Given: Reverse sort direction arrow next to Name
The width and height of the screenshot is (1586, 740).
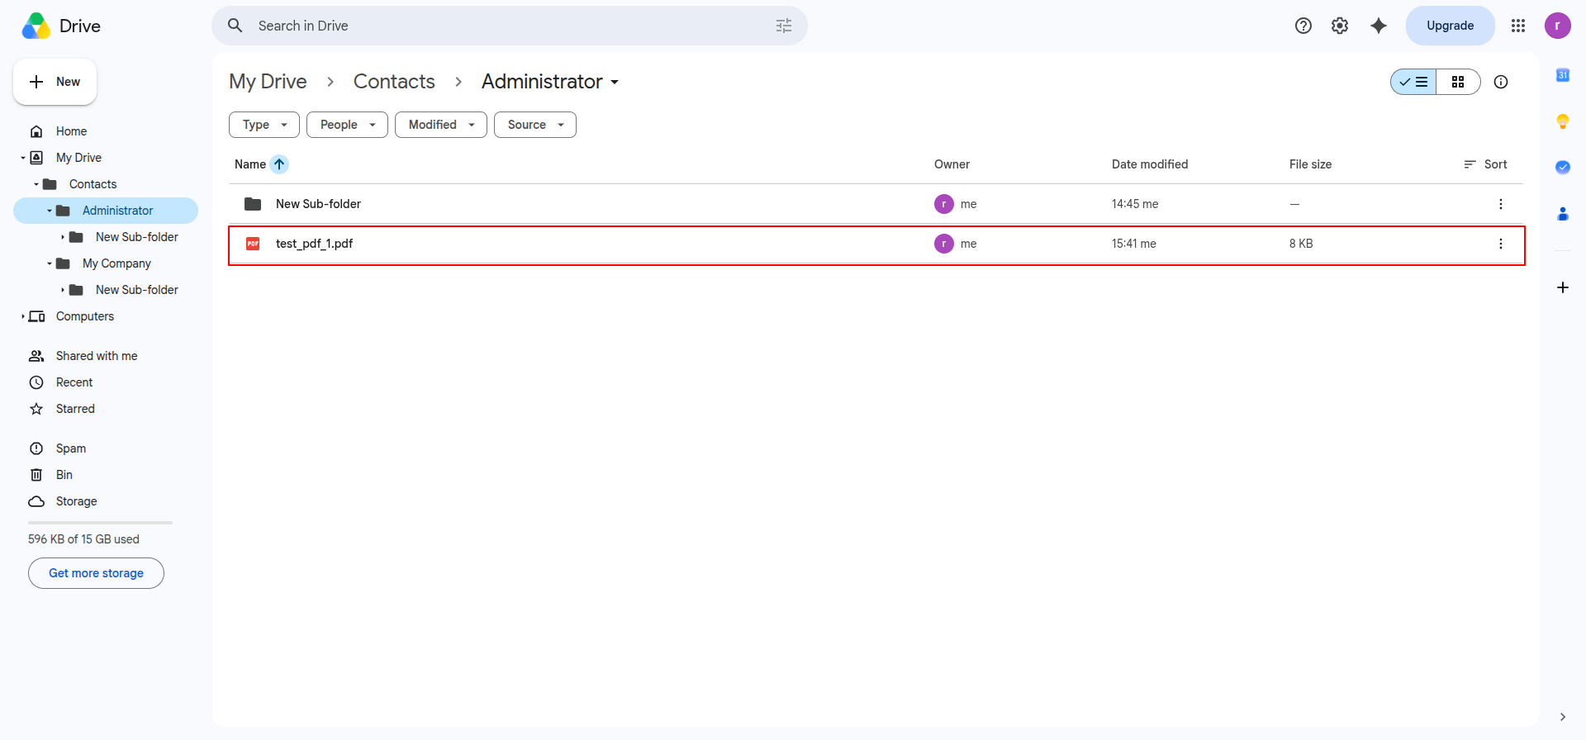Looking at the screenshot, I should point(279,164).
